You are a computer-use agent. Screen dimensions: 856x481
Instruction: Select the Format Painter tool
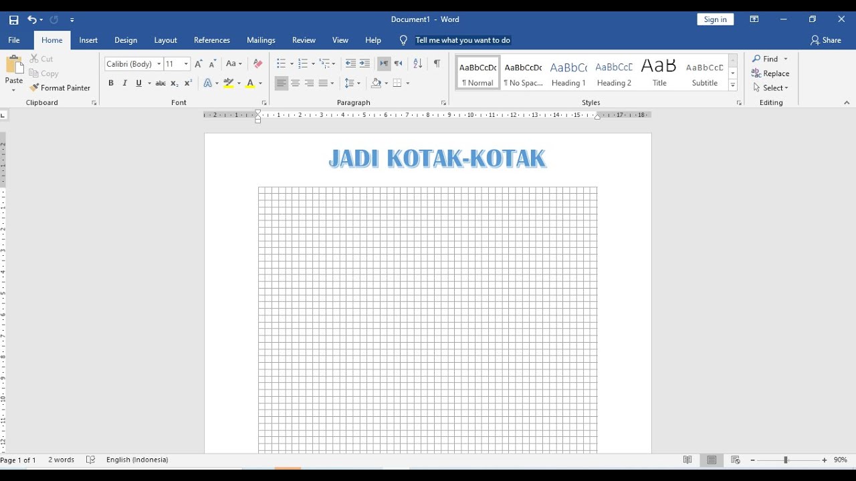[x=60, y=88]
